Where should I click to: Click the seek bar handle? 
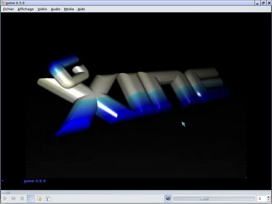click(6, 192)
